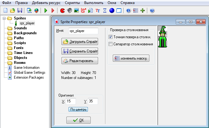This screenshot has height=128, width=209.
Task: Select the Objects folder
Action: [x=21, y=58]
